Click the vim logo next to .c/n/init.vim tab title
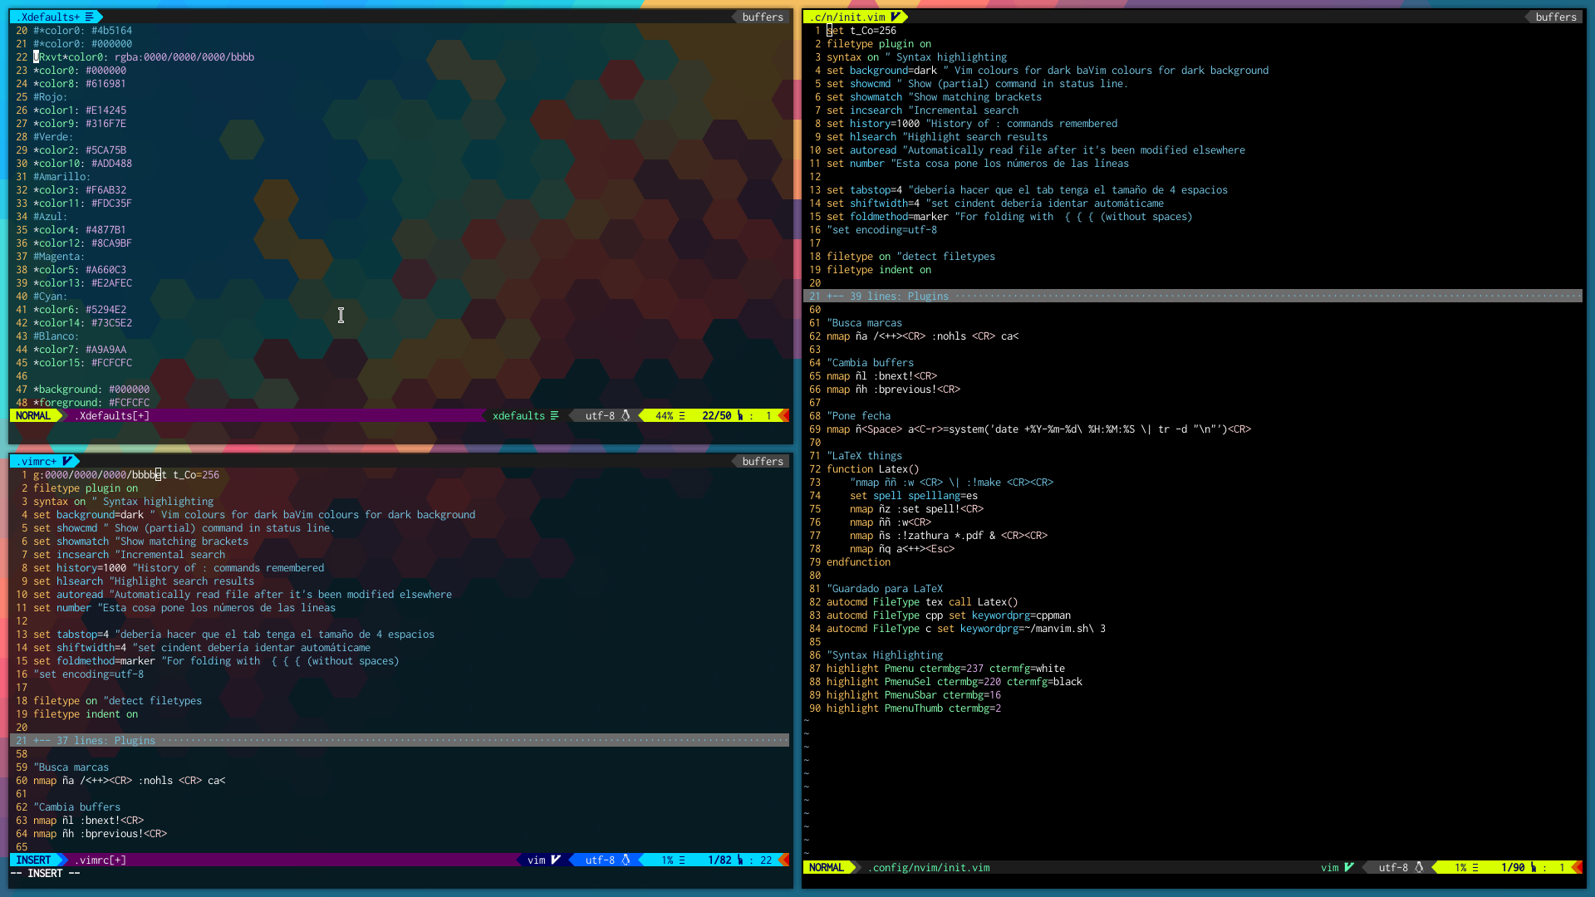This screenshot has height=897, width=1595. tap(897, 16)
